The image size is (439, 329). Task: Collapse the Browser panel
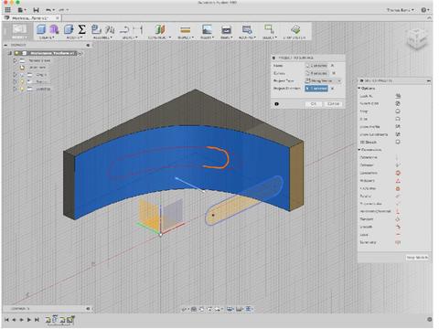[x=5, y=45]
